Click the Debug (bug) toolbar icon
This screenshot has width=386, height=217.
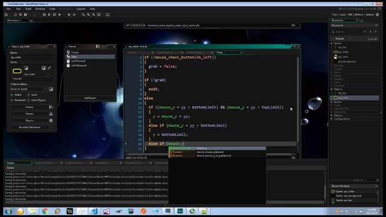(x=44, y=14)
